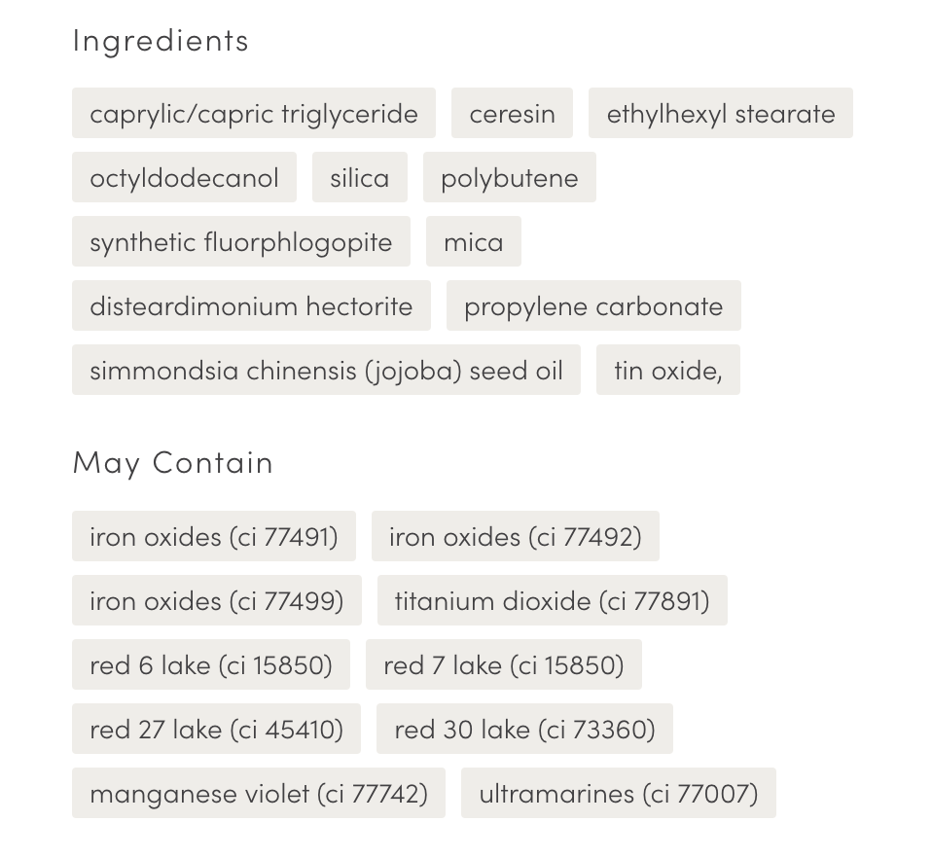This screenshot has width=932, height=858.
Task: Open the octyldodecanol ingredient tag
Action: point(184,177)
